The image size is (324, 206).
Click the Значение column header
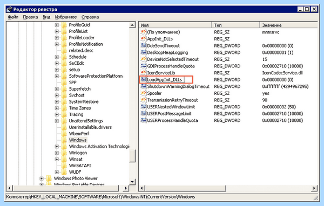[288, 25]
